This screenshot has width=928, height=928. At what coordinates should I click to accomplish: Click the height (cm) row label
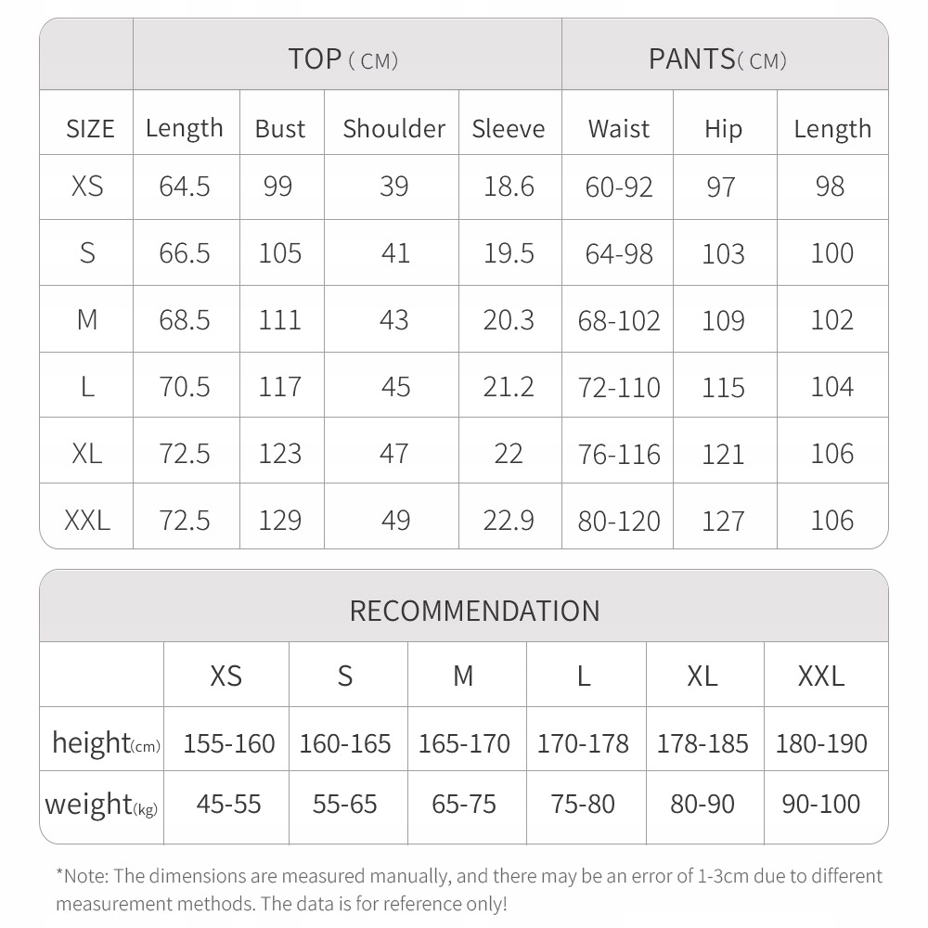(105, 743)
